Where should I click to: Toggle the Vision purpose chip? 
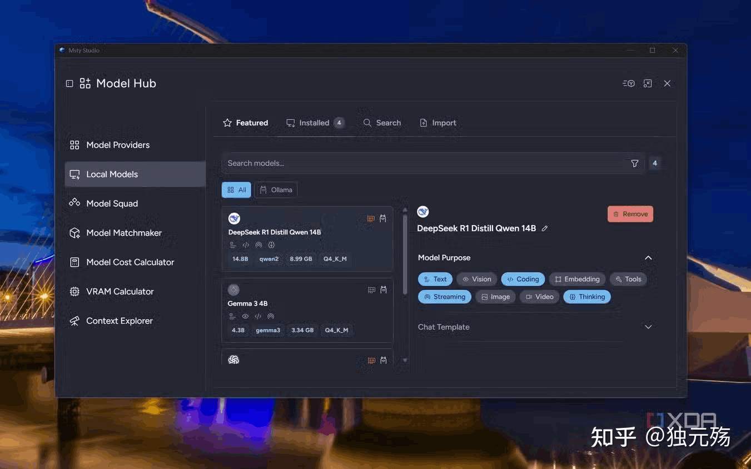[x=477, y=280]
